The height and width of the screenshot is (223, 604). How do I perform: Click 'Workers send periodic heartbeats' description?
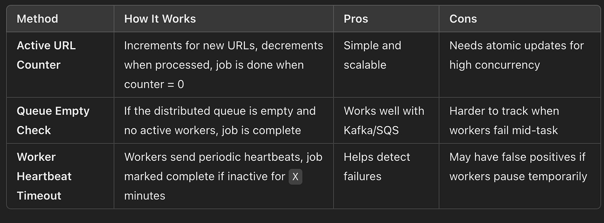(x=224, y=176)
